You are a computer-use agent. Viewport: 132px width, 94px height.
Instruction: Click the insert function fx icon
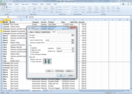(x=27, y=17)
